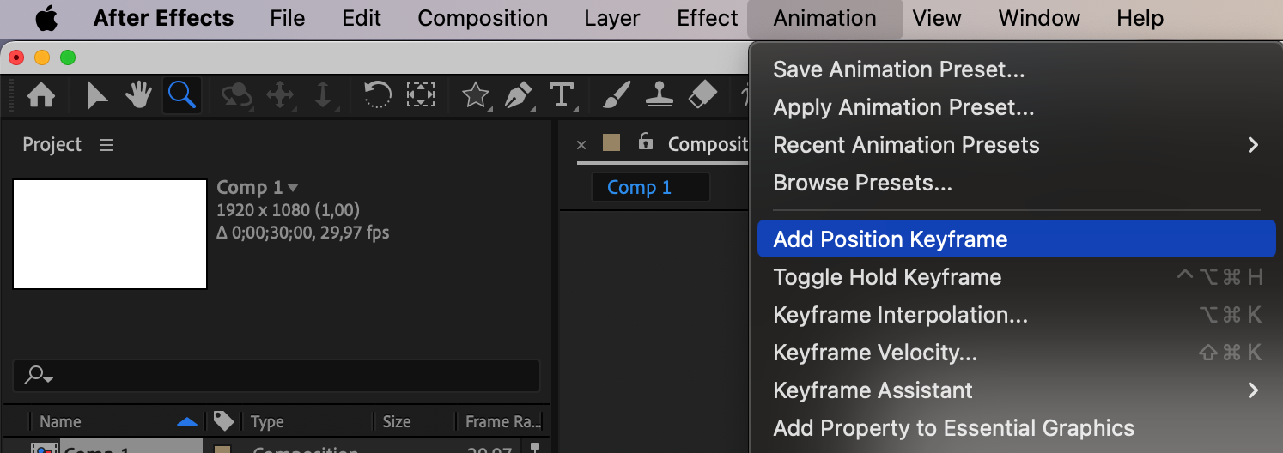Screen dimensions: 1283x453
Task: Select the Rotation tool
Action: (x=378, y=94)
